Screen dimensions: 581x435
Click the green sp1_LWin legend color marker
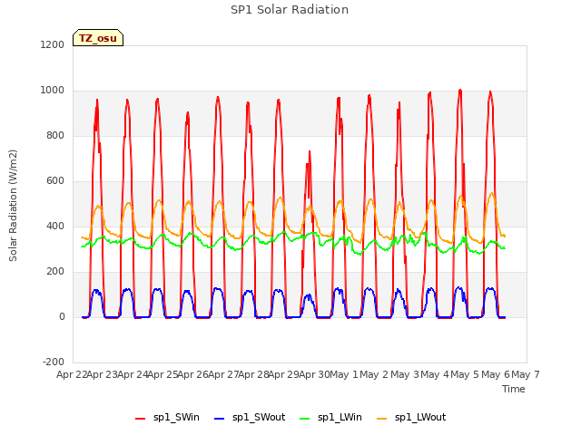(x=305, y=419)
